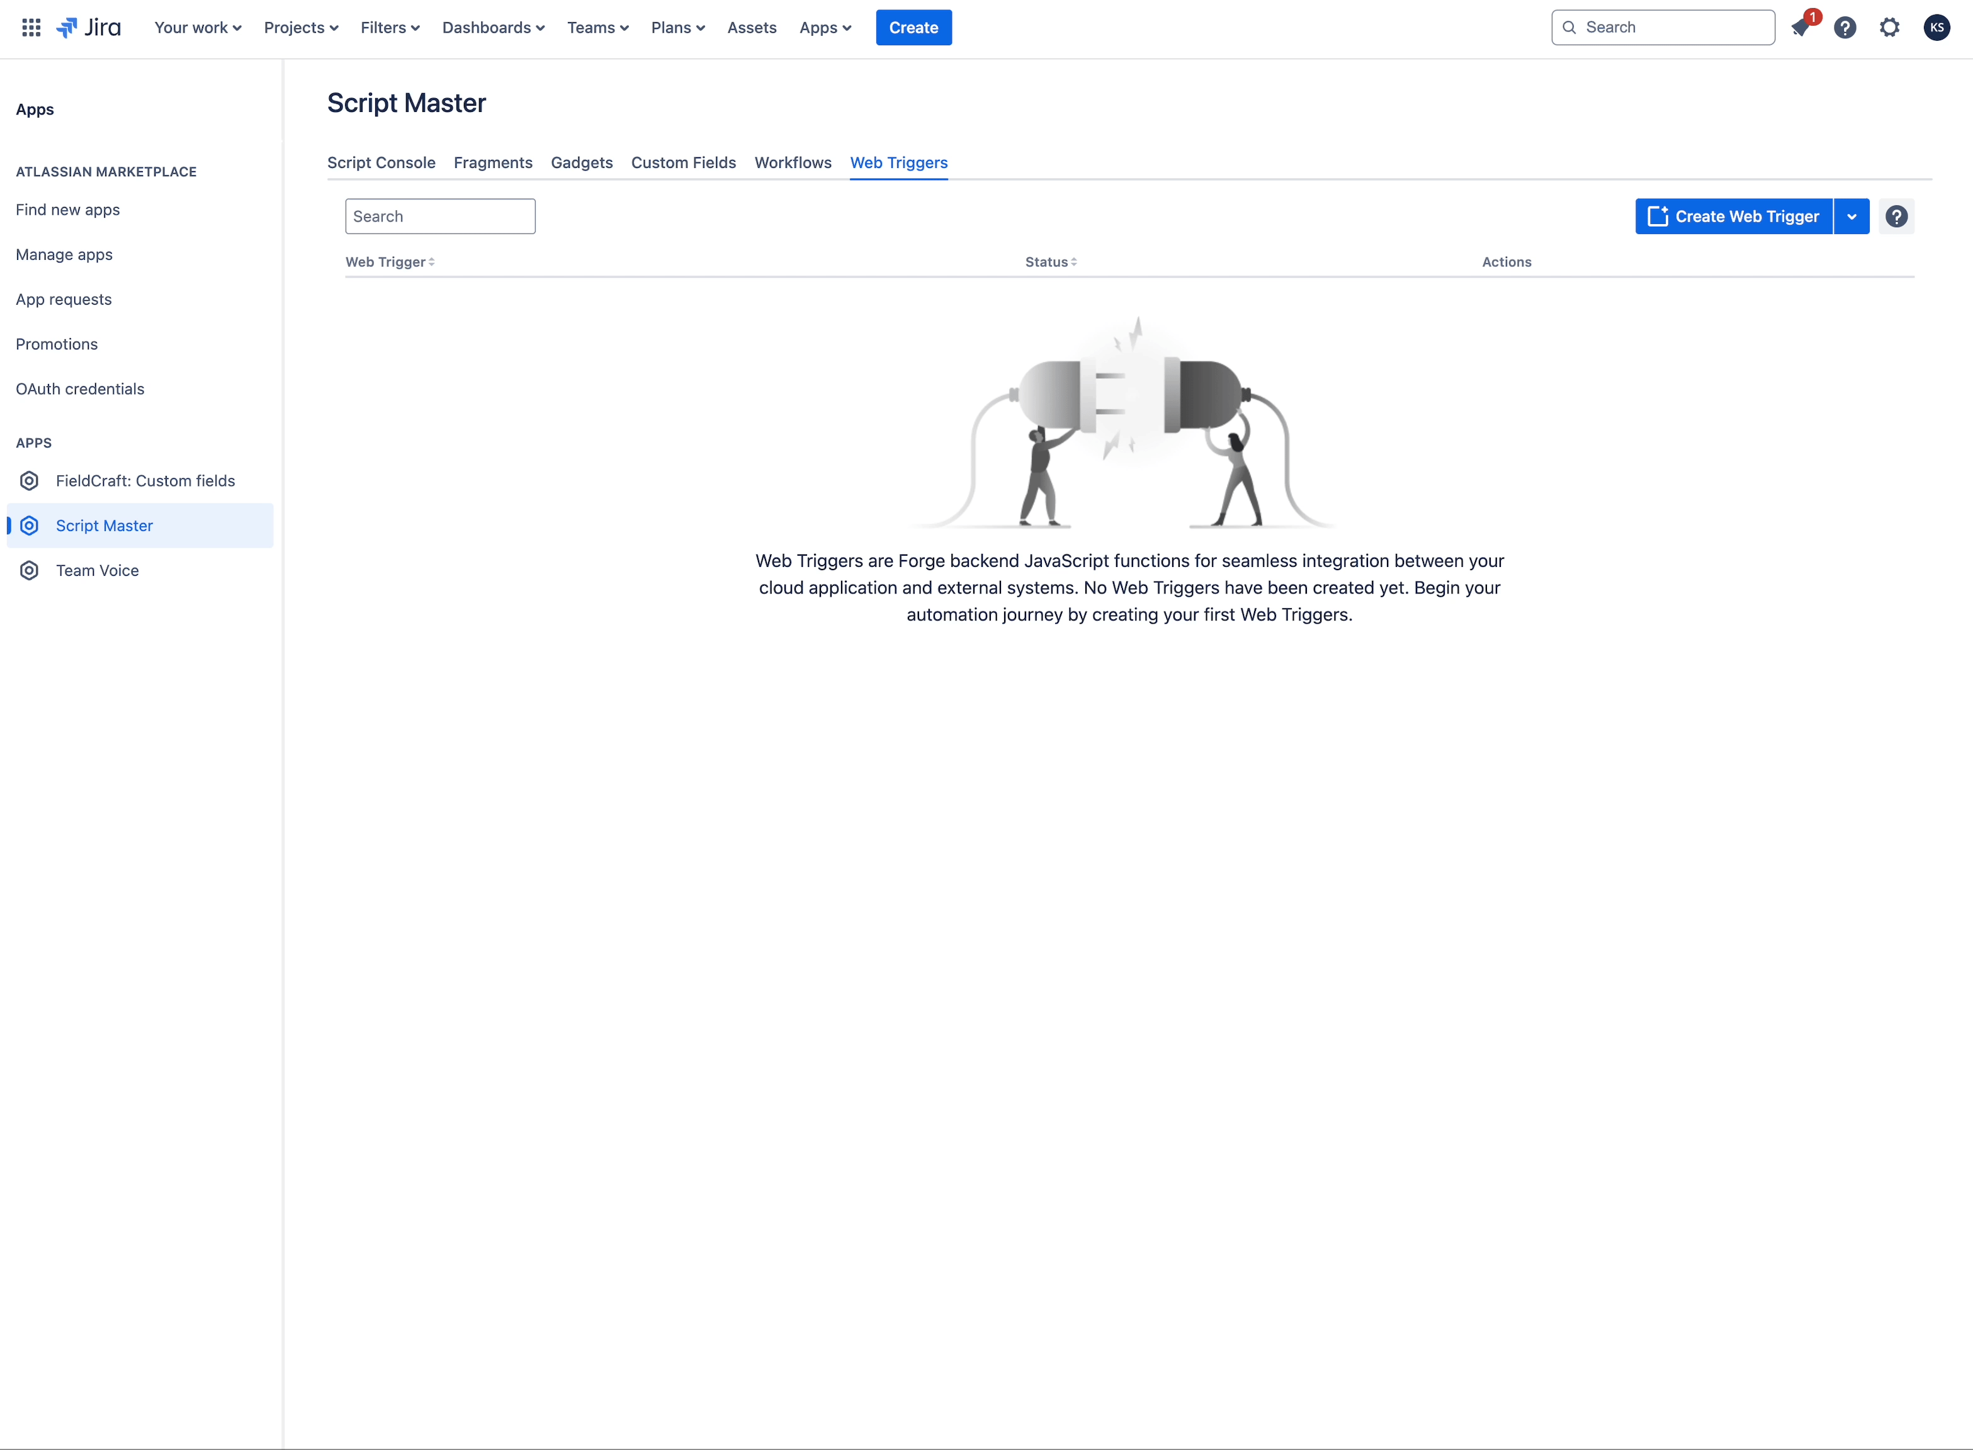1973x1450 pixels.
Task: Expand the Create Web Trigger dropdown arrow
Action: 1851,216
